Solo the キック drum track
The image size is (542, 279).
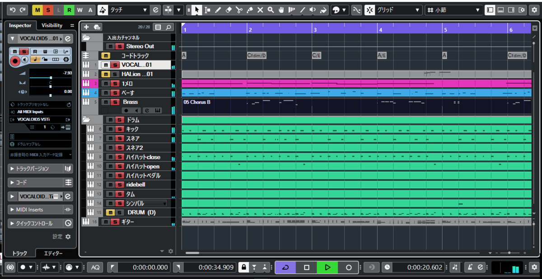coord(119,129)
